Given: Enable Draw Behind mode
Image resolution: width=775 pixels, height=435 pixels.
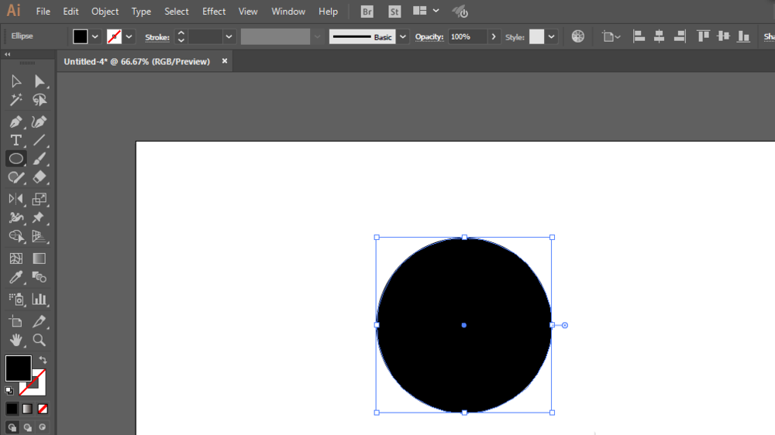Looking at the screenshot, I should point(27,427).
